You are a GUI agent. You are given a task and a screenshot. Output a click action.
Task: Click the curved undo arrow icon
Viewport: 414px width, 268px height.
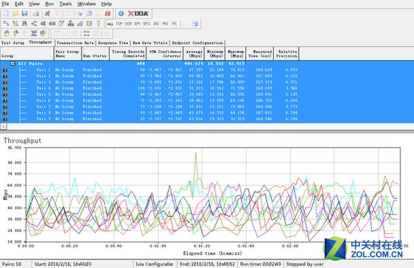(6, 24)
